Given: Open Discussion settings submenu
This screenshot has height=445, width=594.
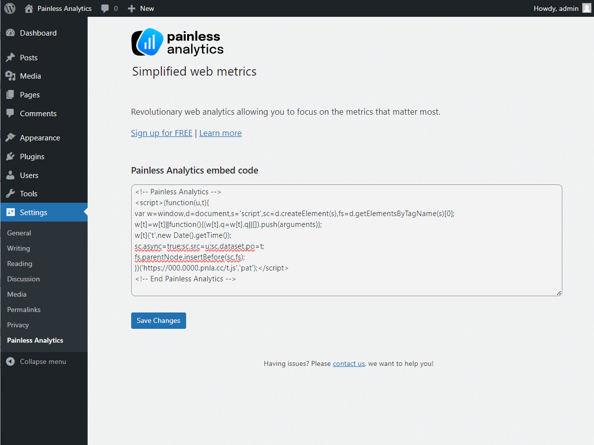Looking at the screenshot, I should tap(23, 279).
